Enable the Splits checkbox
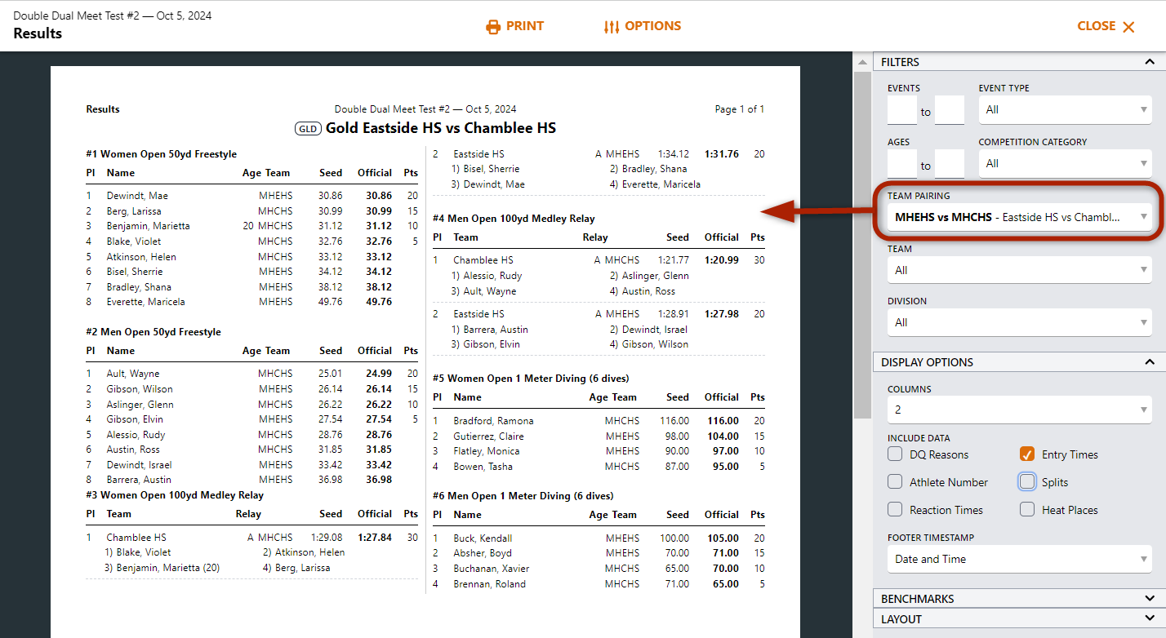Viewport: 1166px width, 638px height. pyautogui.click(x=1027, y=482)
